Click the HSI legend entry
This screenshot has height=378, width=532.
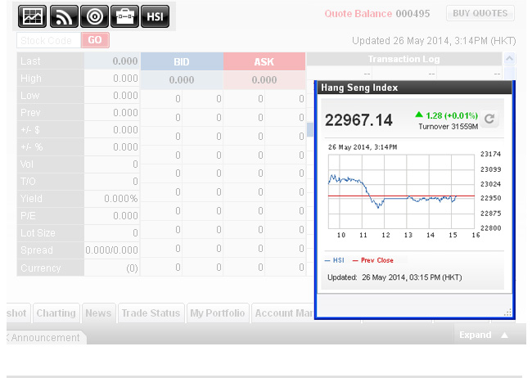[x=335, y=260]
